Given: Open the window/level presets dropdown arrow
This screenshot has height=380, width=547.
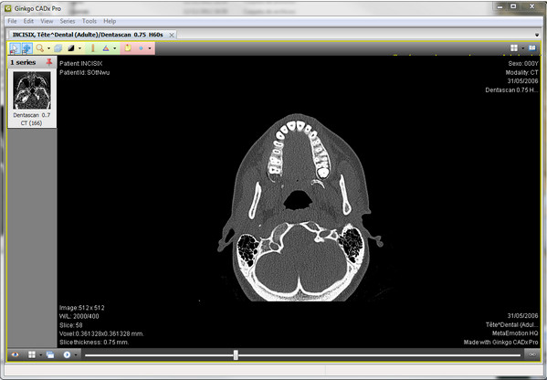Looking at the screenshot, I should click(79, 48).
